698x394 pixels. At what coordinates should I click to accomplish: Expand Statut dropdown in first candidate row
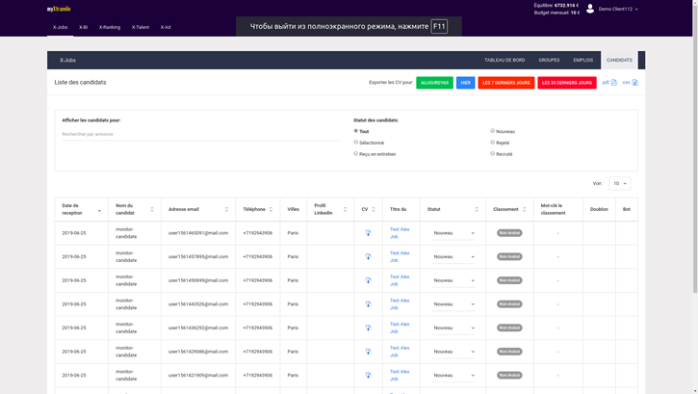[x=453, y=233]
